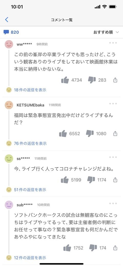Open the three-dot menu on KETSUMEbaka's comment
The height and width of the screenshot is (267, 123).
pyautogui.click(x=113, y=104)
